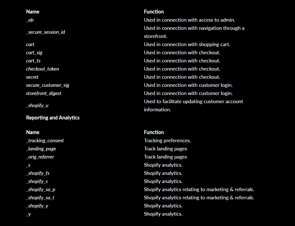Click the _shopify_fs cookie name

click(x=38, y=173)
